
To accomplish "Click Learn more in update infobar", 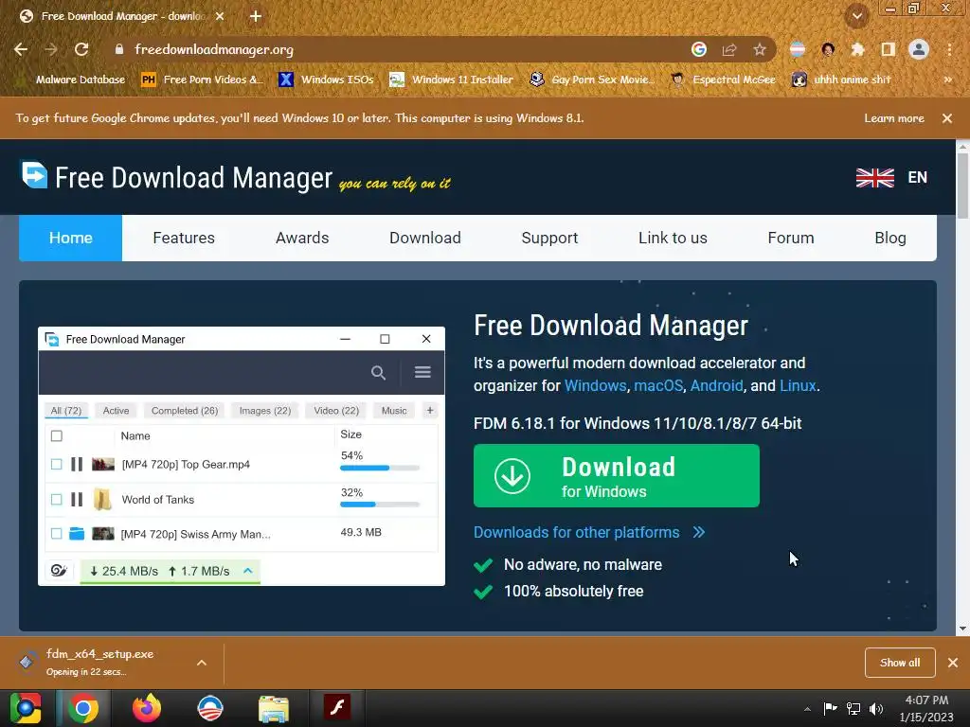I will [x=894, y=118].
